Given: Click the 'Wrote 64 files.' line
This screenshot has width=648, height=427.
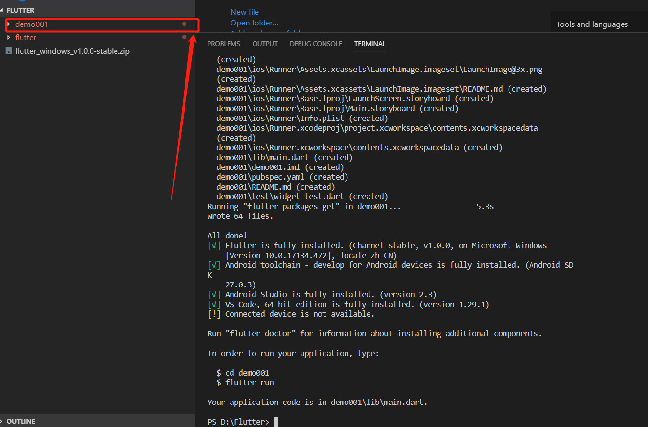Looking at the screenshot, I should click(240, 216).
